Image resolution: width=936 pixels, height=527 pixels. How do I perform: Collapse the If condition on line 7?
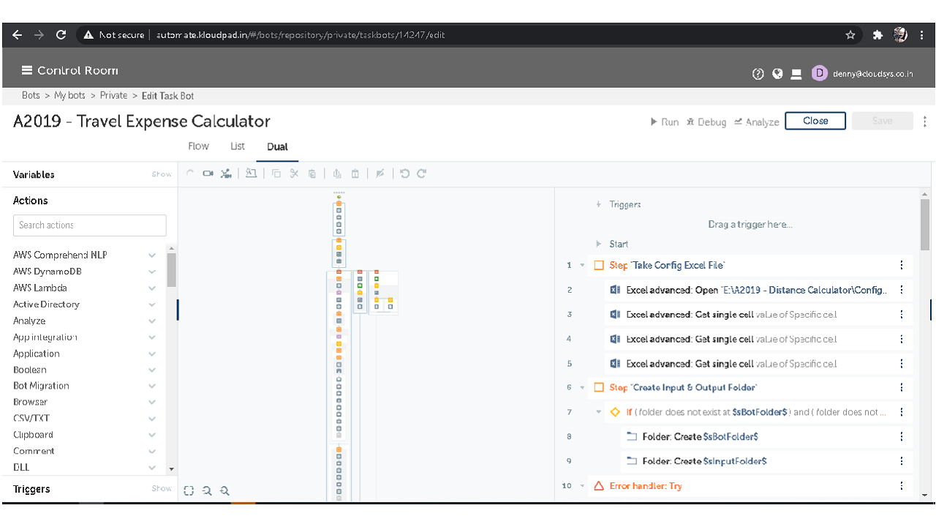tap(598, 412)
